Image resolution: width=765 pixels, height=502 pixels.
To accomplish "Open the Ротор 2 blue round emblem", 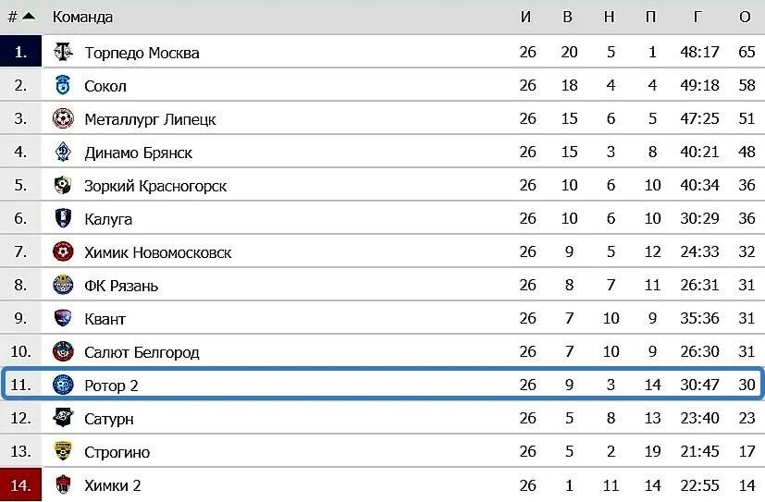I will click(x=63, y=385).
